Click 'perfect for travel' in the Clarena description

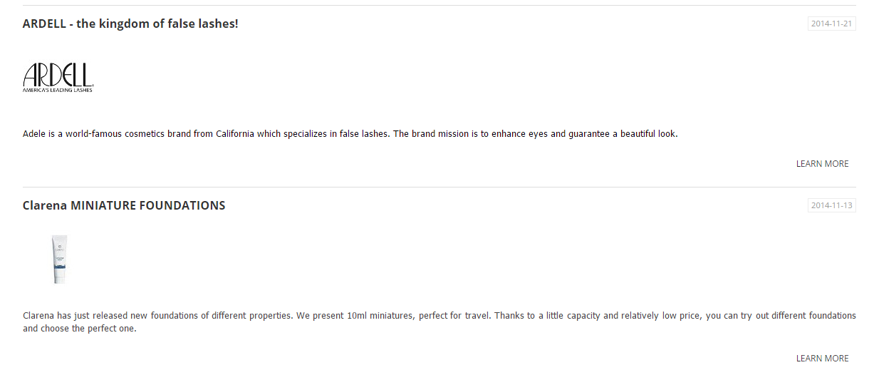[x=455, y=315]
